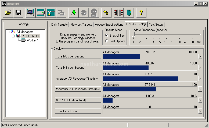Viewport: 209px width, 128px height.
Task: Maximize the Iometer window
Action: pos(201,4)
